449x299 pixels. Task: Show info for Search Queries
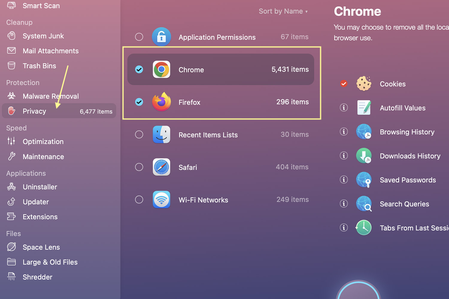344,204
